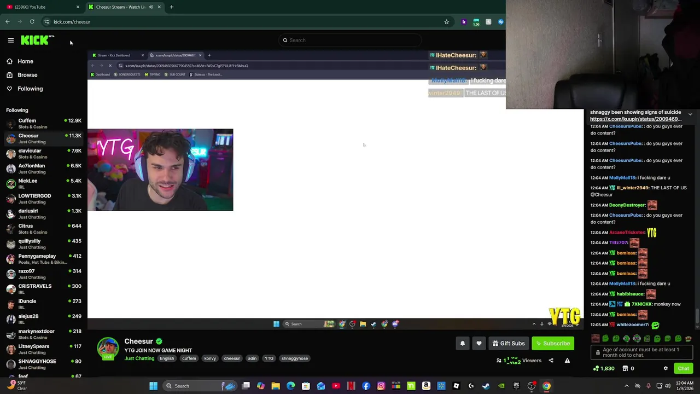Click the green Subscribe button

(553, 344)
